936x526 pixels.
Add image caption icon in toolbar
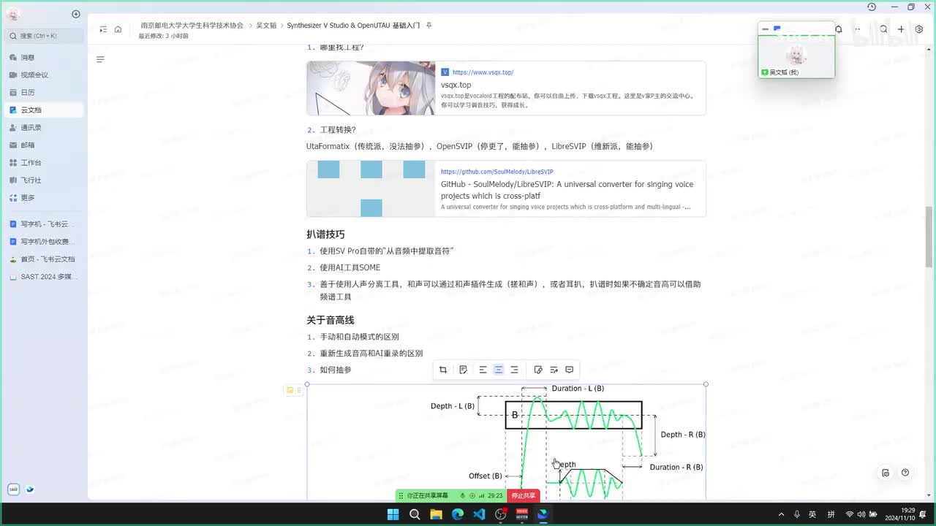click(463, 370)
